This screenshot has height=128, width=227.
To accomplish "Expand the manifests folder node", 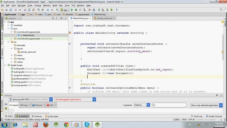I will tap(9, 25).
